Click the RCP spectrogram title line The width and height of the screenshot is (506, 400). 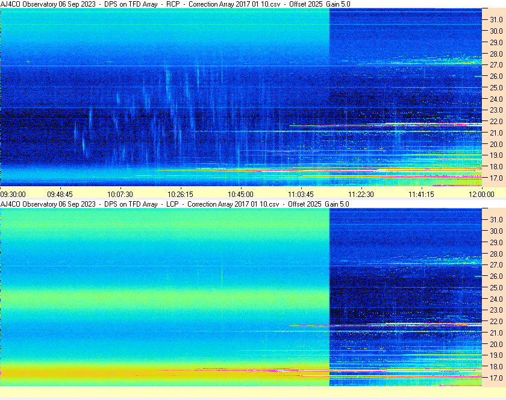175,4
